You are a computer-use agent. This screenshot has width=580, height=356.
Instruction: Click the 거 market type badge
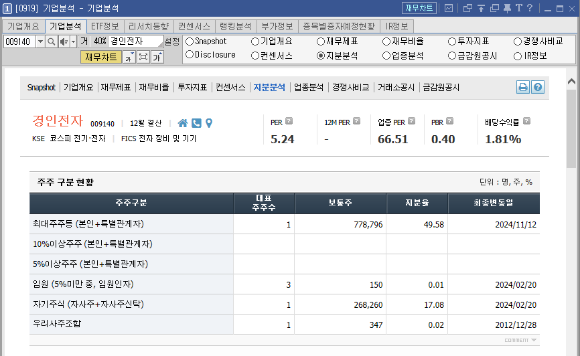coord(84,41)
